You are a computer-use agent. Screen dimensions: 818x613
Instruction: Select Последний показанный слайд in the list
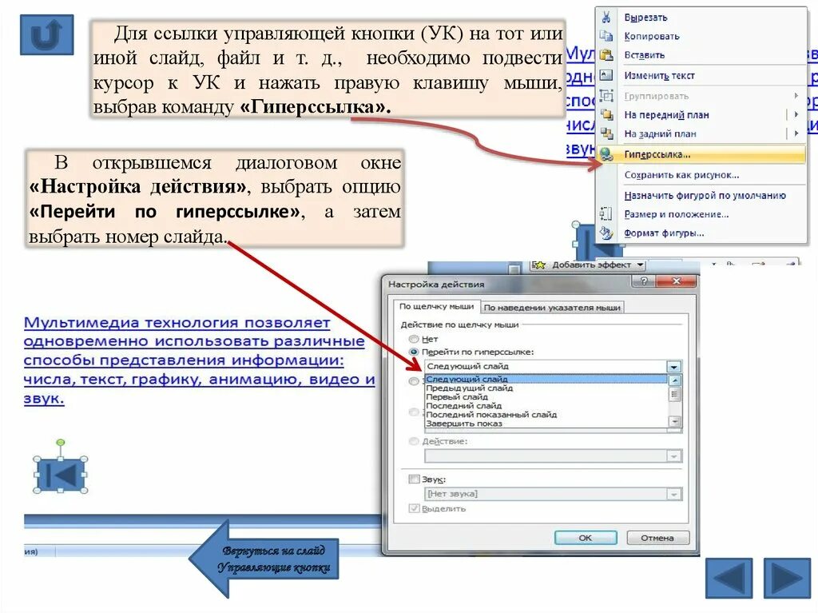(x=546, y=415)
